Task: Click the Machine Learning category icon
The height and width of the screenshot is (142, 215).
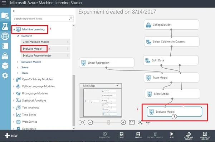Action: click(18, 29)
